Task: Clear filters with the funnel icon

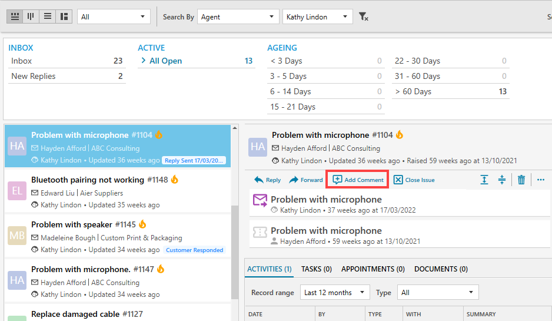Action: pyautogui.click(x=363, y=16)
